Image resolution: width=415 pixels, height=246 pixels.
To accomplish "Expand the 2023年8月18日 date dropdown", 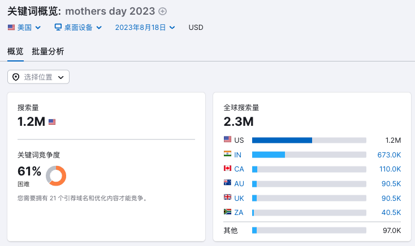I will (x=145, y=27).
